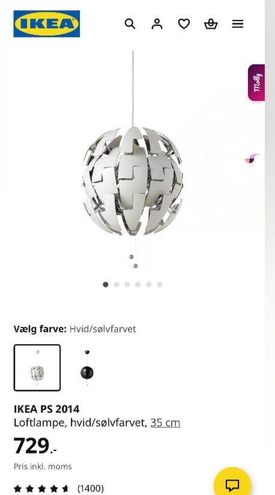This screenshot has width=275, height=495.
Task: Show the last product image dot
Action: click(x=160, y=284)
